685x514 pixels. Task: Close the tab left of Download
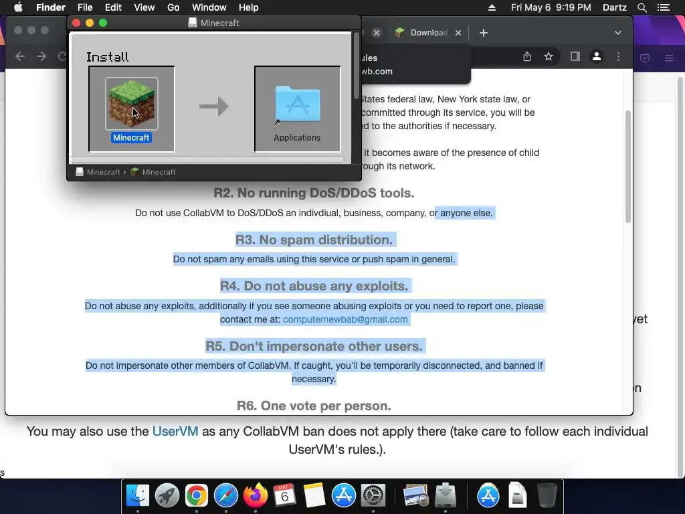[x=377, y=32]
